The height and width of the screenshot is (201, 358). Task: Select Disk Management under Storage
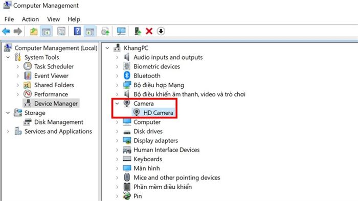pyautogui.click(x=59, y=122)
